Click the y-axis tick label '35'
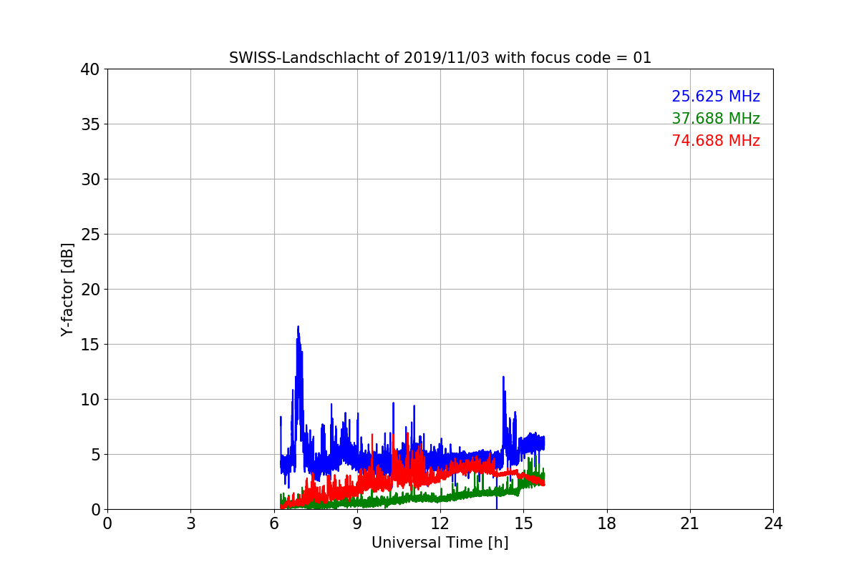This screenshot has width=859, height=572. pyautogui.click(x=90, y=124)
